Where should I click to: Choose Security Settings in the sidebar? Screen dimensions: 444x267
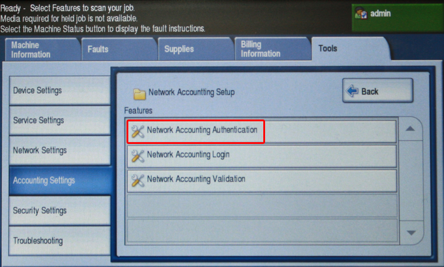(59, 211)
